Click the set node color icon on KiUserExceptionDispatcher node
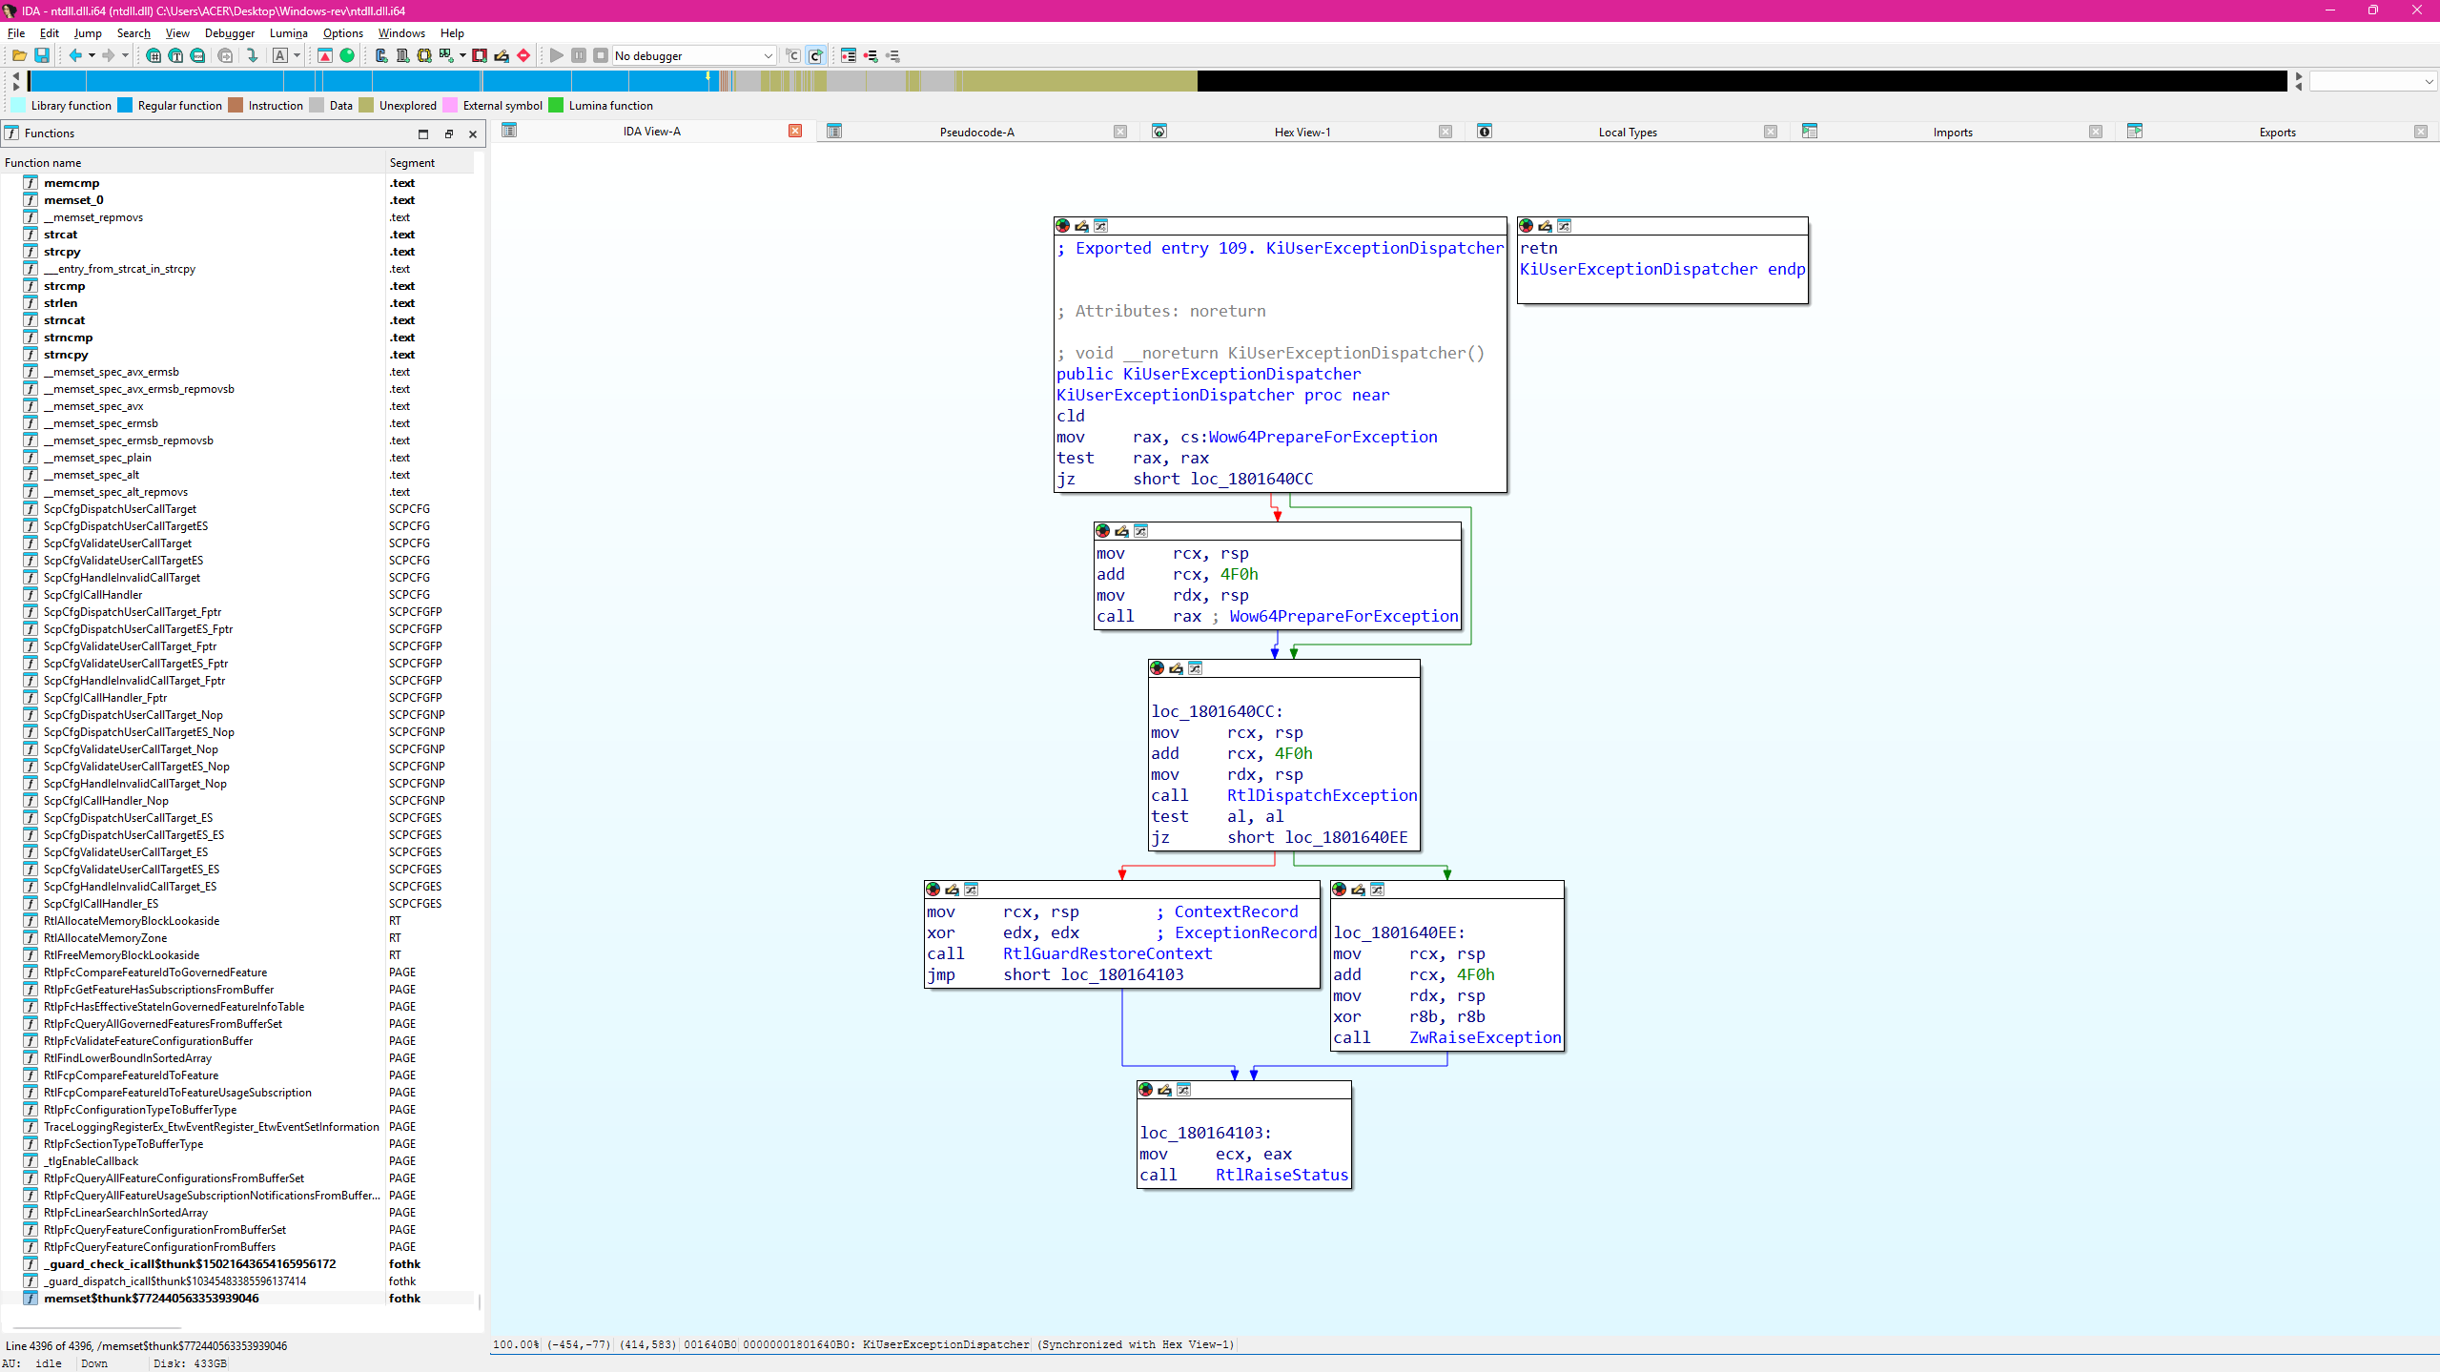 click(1062, 226)
